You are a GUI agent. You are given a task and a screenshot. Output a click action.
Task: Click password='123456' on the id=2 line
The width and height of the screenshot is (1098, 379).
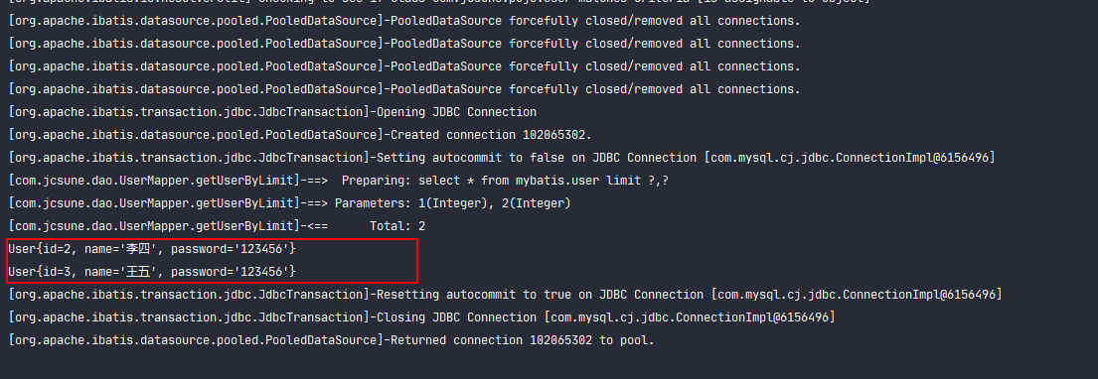click(230, 249)
